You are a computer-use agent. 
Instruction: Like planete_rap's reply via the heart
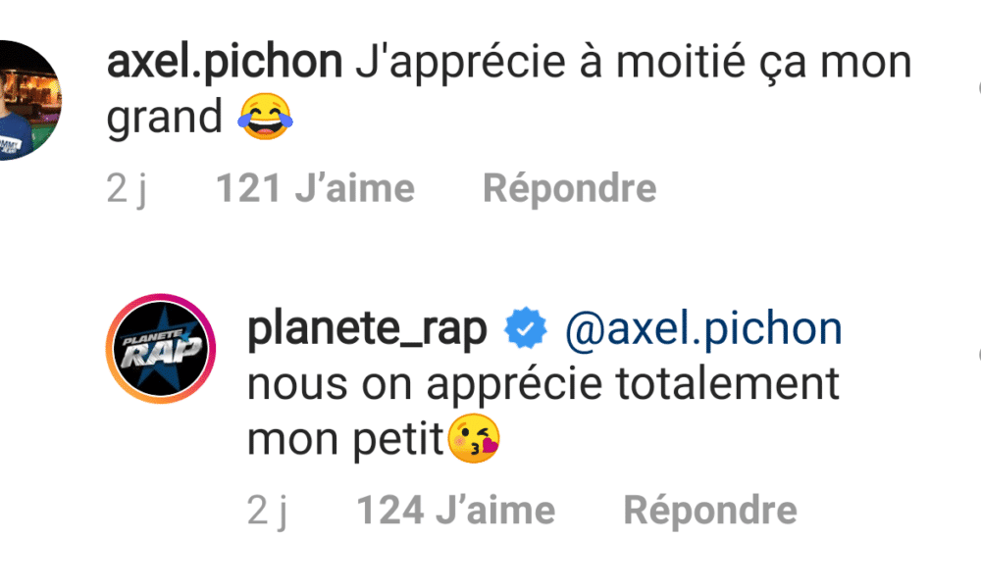976,353
